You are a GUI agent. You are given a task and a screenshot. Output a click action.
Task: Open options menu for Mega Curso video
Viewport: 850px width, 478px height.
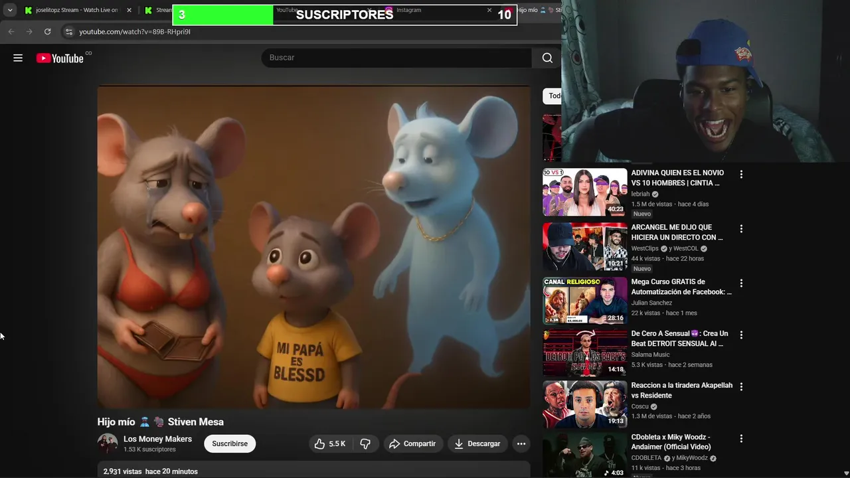741,283
